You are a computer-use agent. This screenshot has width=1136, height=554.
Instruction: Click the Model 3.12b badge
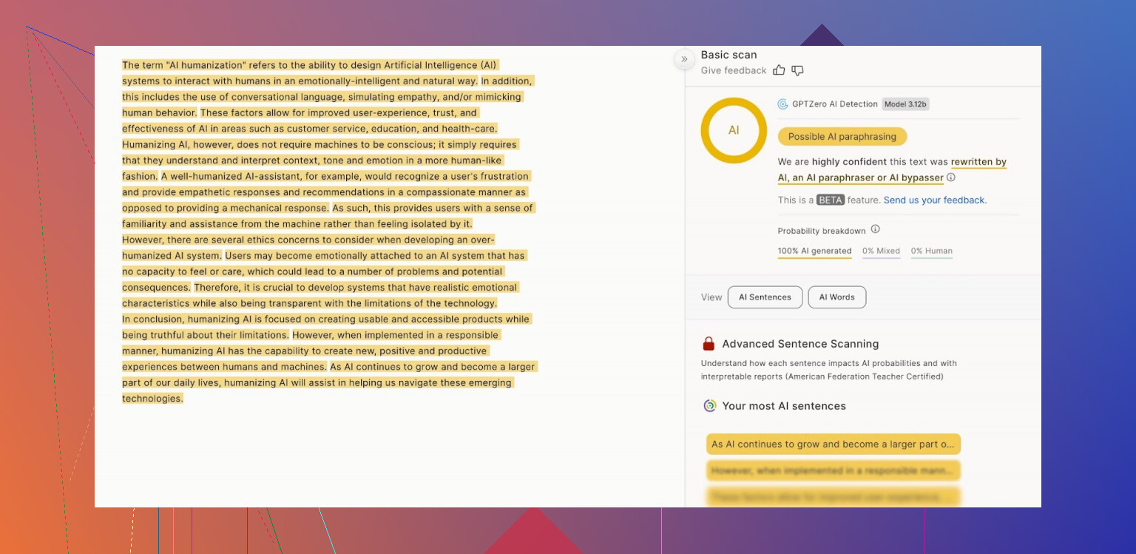(905, 104)
